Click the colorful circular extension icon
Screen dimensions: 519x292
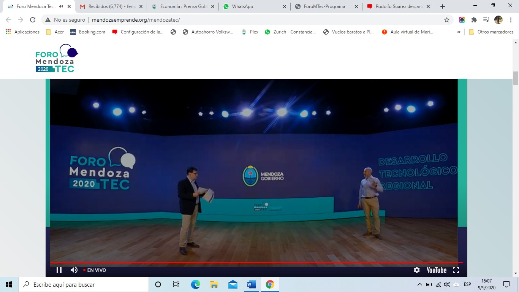(462, 20)
